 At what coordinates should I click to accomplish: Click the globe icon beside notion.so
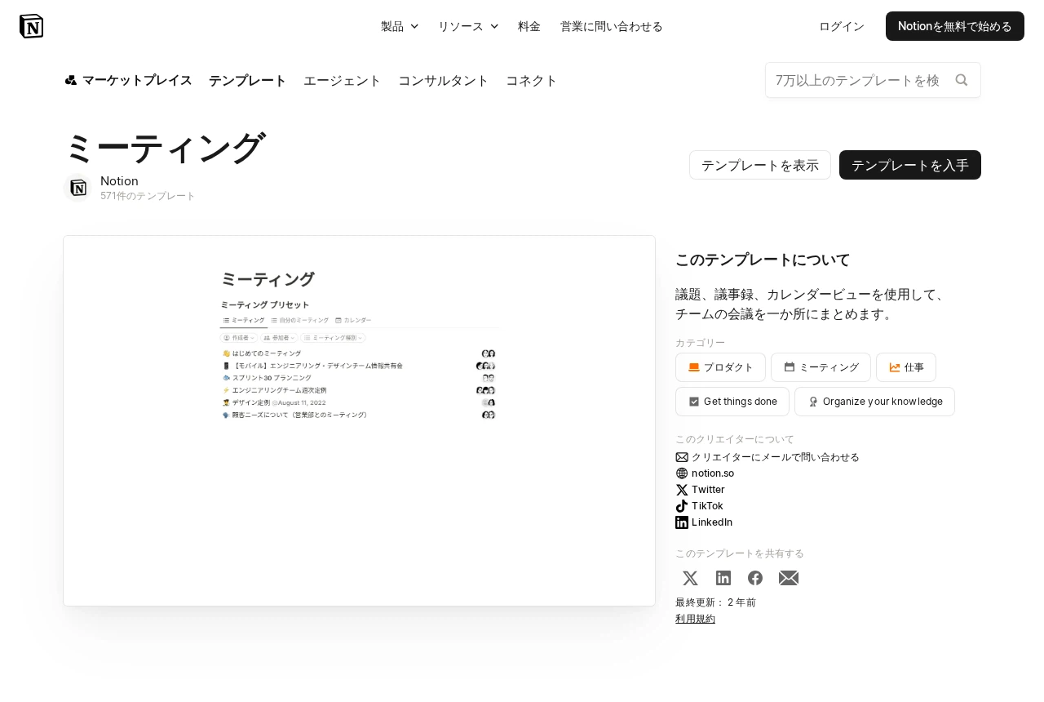point(682,473)
